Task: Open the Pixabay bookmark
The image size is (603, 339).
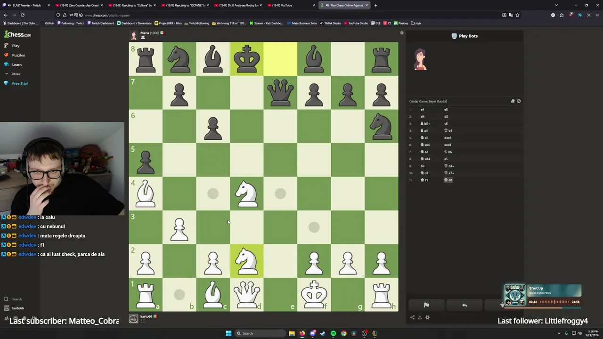Action: click(401, 23)
